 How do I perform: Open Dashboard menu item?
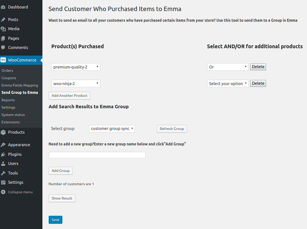pyautogui.click(x=18, y=7)
